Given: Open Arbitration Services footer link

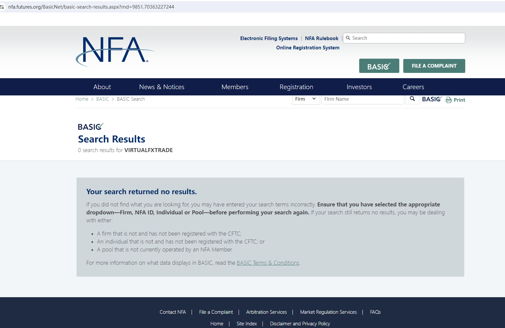Looking at the screenshot, I should click(266, 312).
